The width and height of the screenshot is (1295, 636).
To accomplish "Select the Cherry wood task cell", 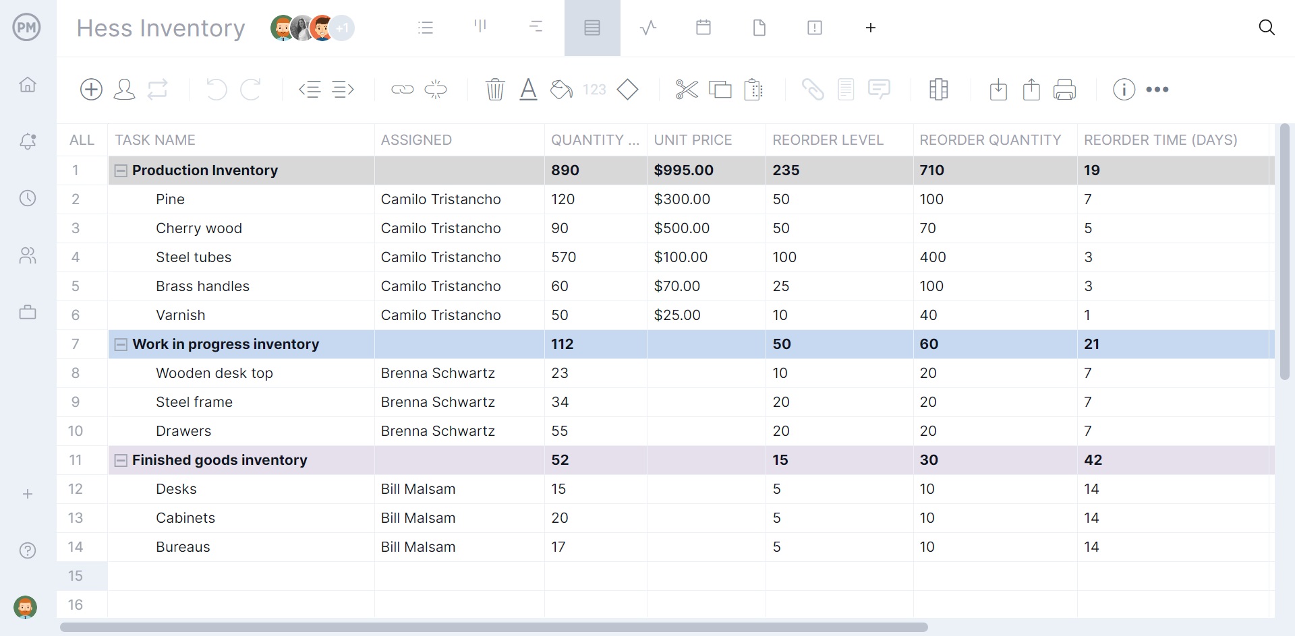I will point(241,228).
